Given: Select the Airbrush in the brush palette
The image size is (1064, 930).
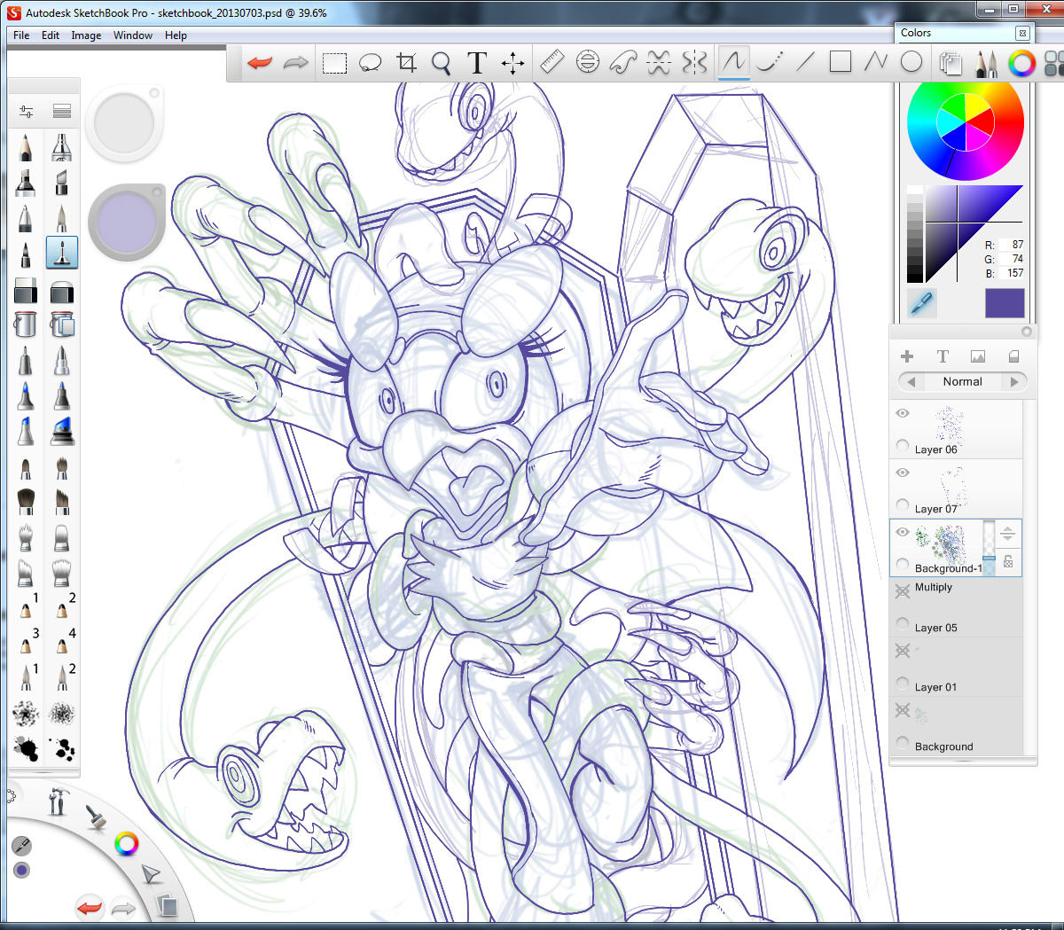Looking at the screenshot, I should pos(61,147).
